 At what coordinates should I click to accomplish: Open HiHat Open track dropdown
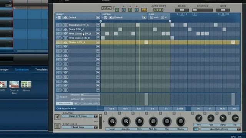[x=98, y=38]
